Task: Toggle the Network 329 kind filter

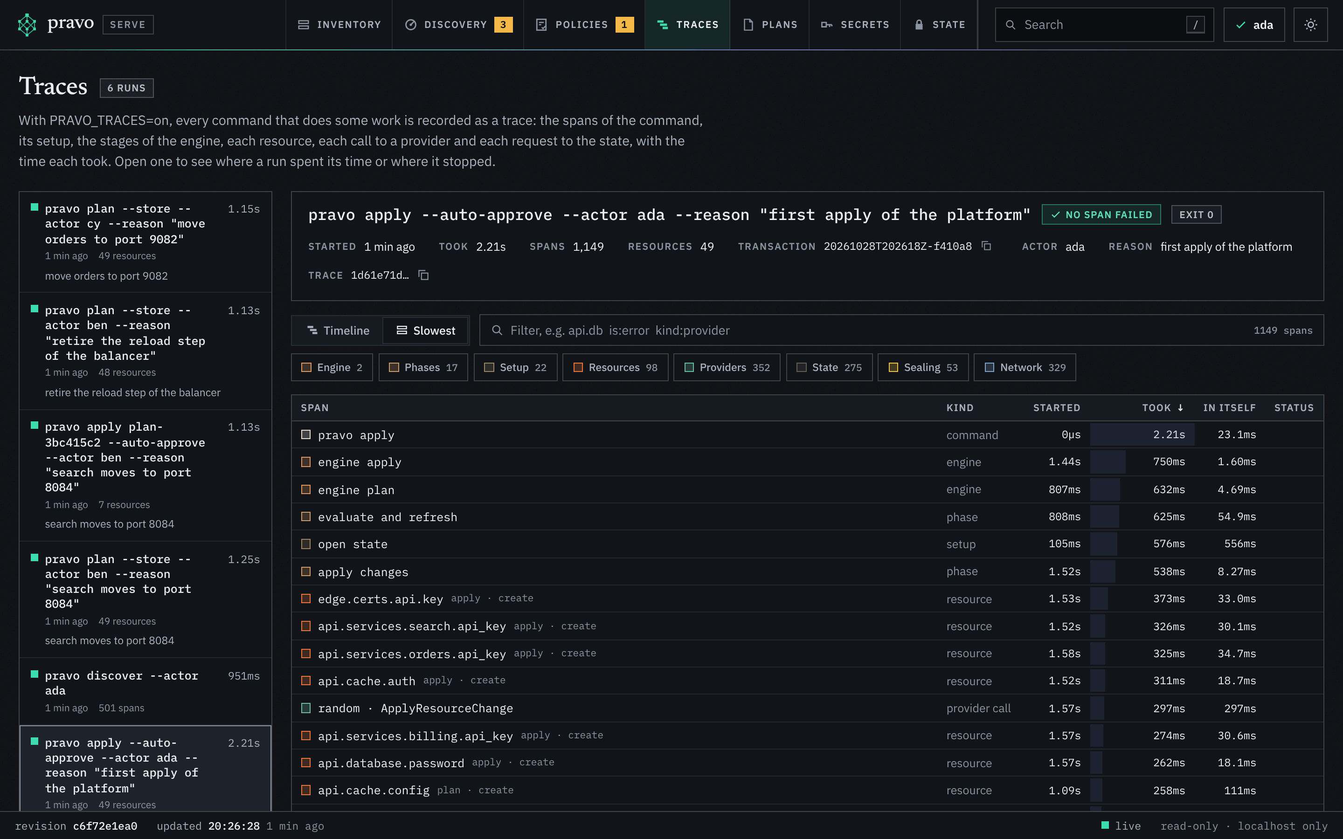Action: (x=1025, y=367)
